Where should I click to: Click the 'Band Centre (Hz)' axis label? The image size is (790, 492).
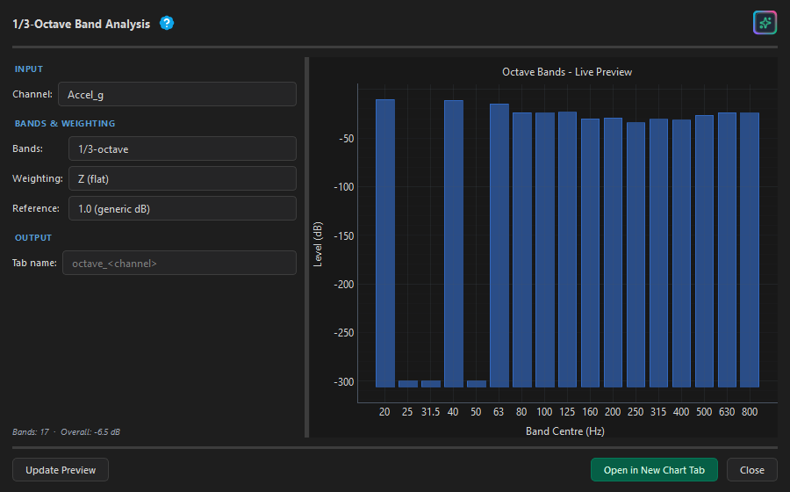point(564,431)
